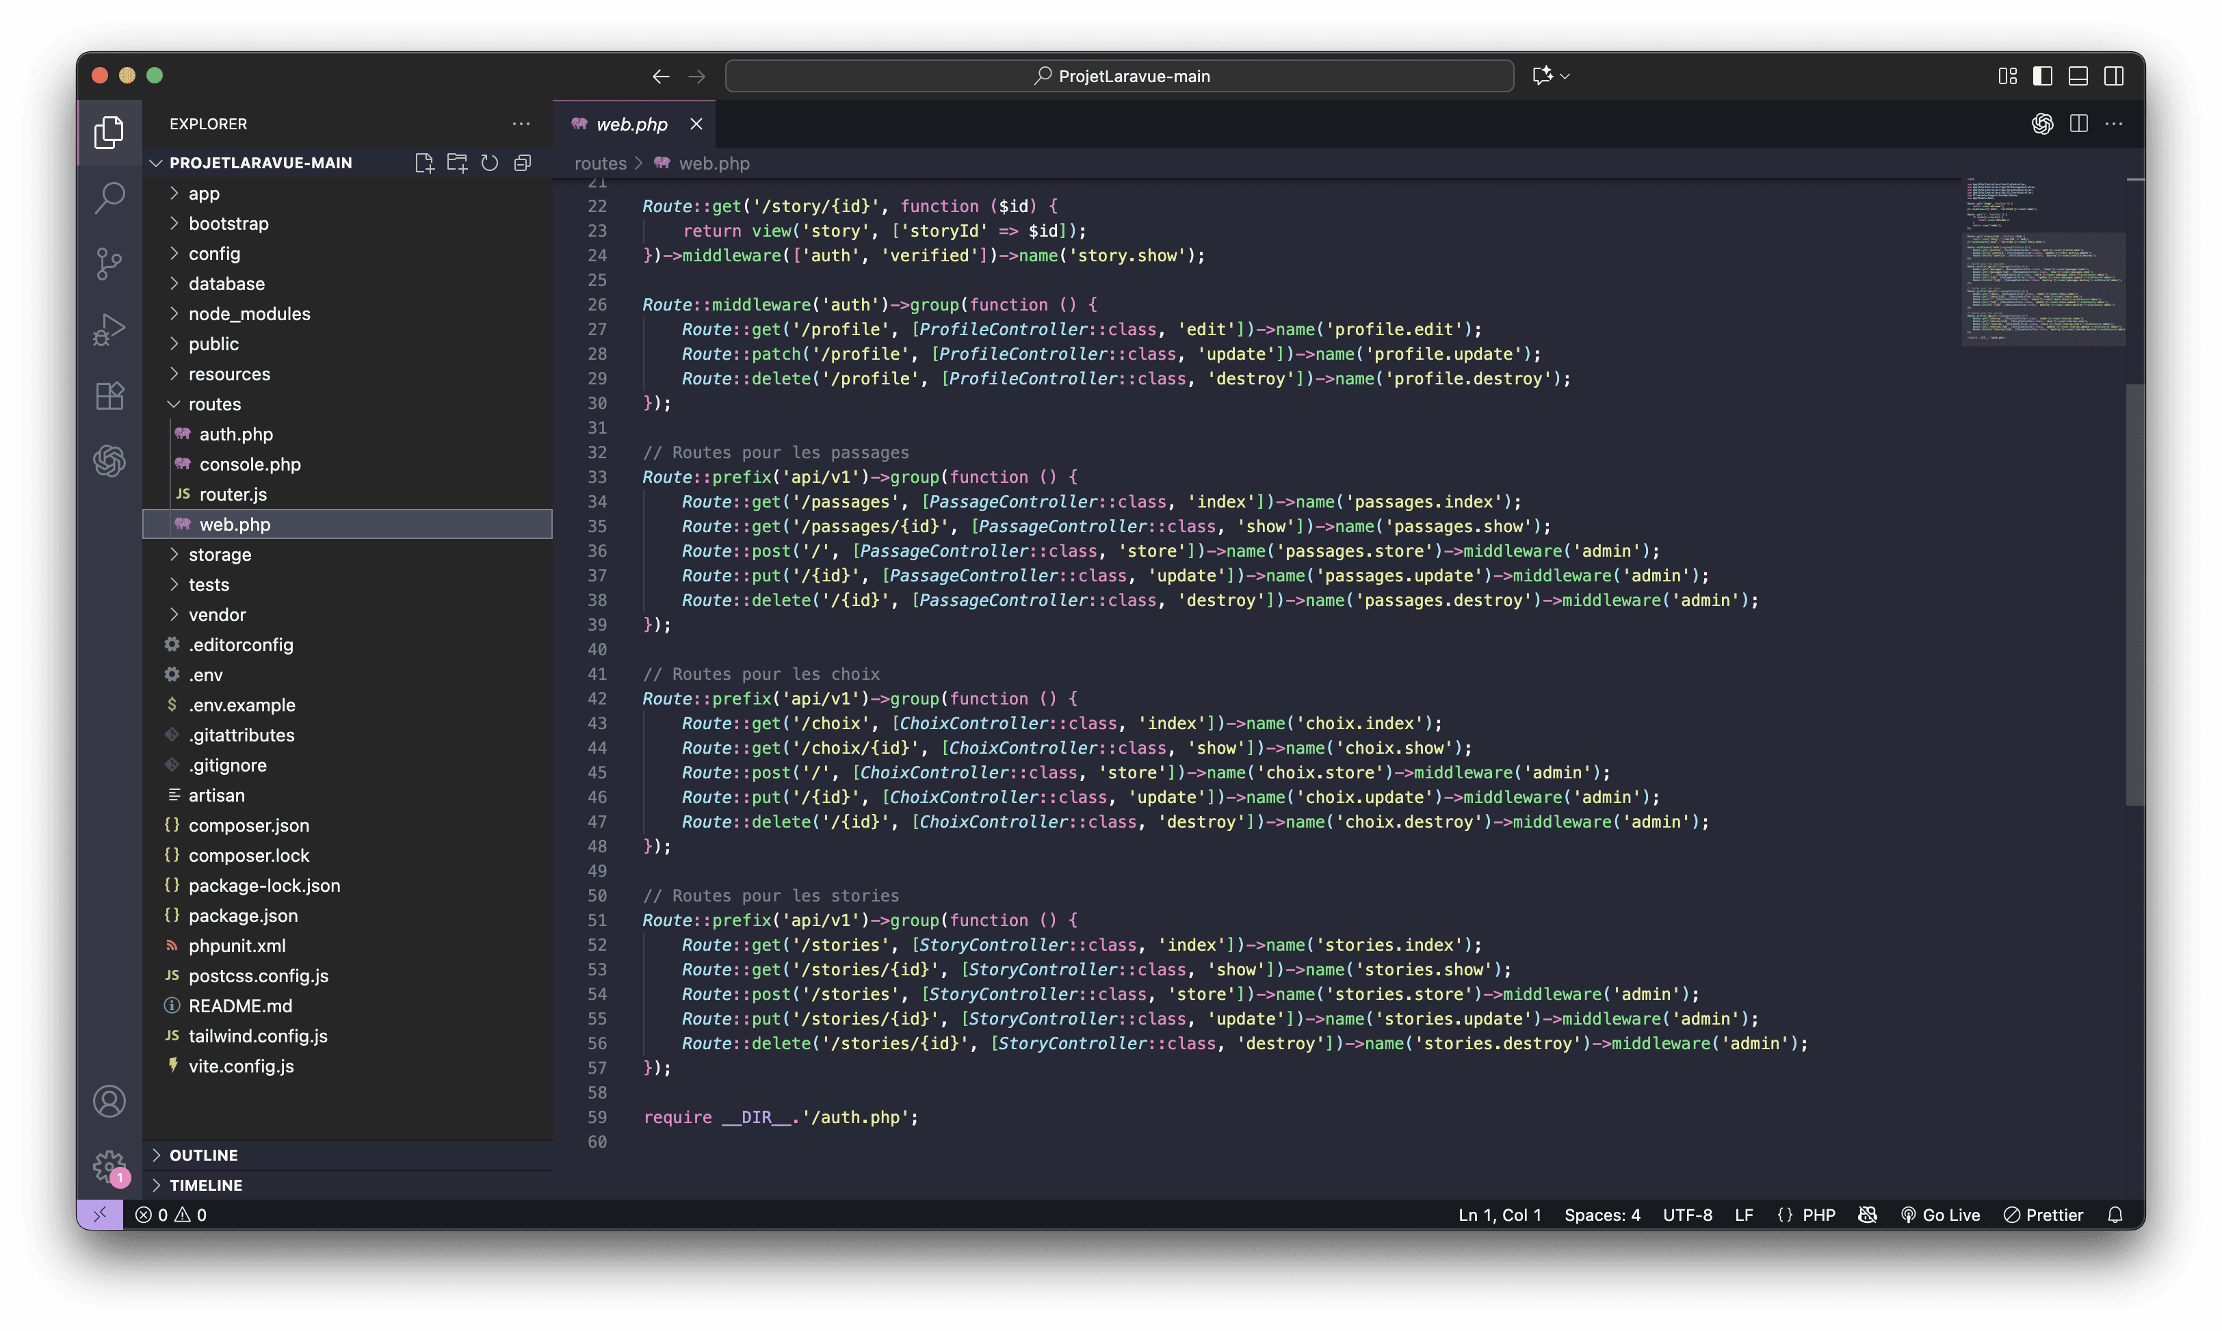Change the UTF-8 encoding

[x=1687, y=1215]
